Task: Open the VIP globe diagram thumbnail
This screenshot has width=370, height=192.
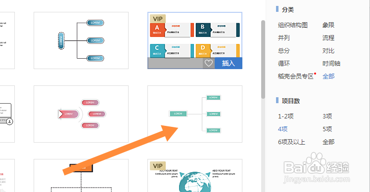Action: tap(195, 176)
